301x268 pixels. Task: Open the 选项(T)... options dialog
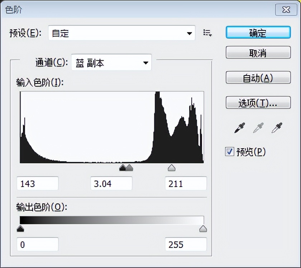tap(258, 103)
